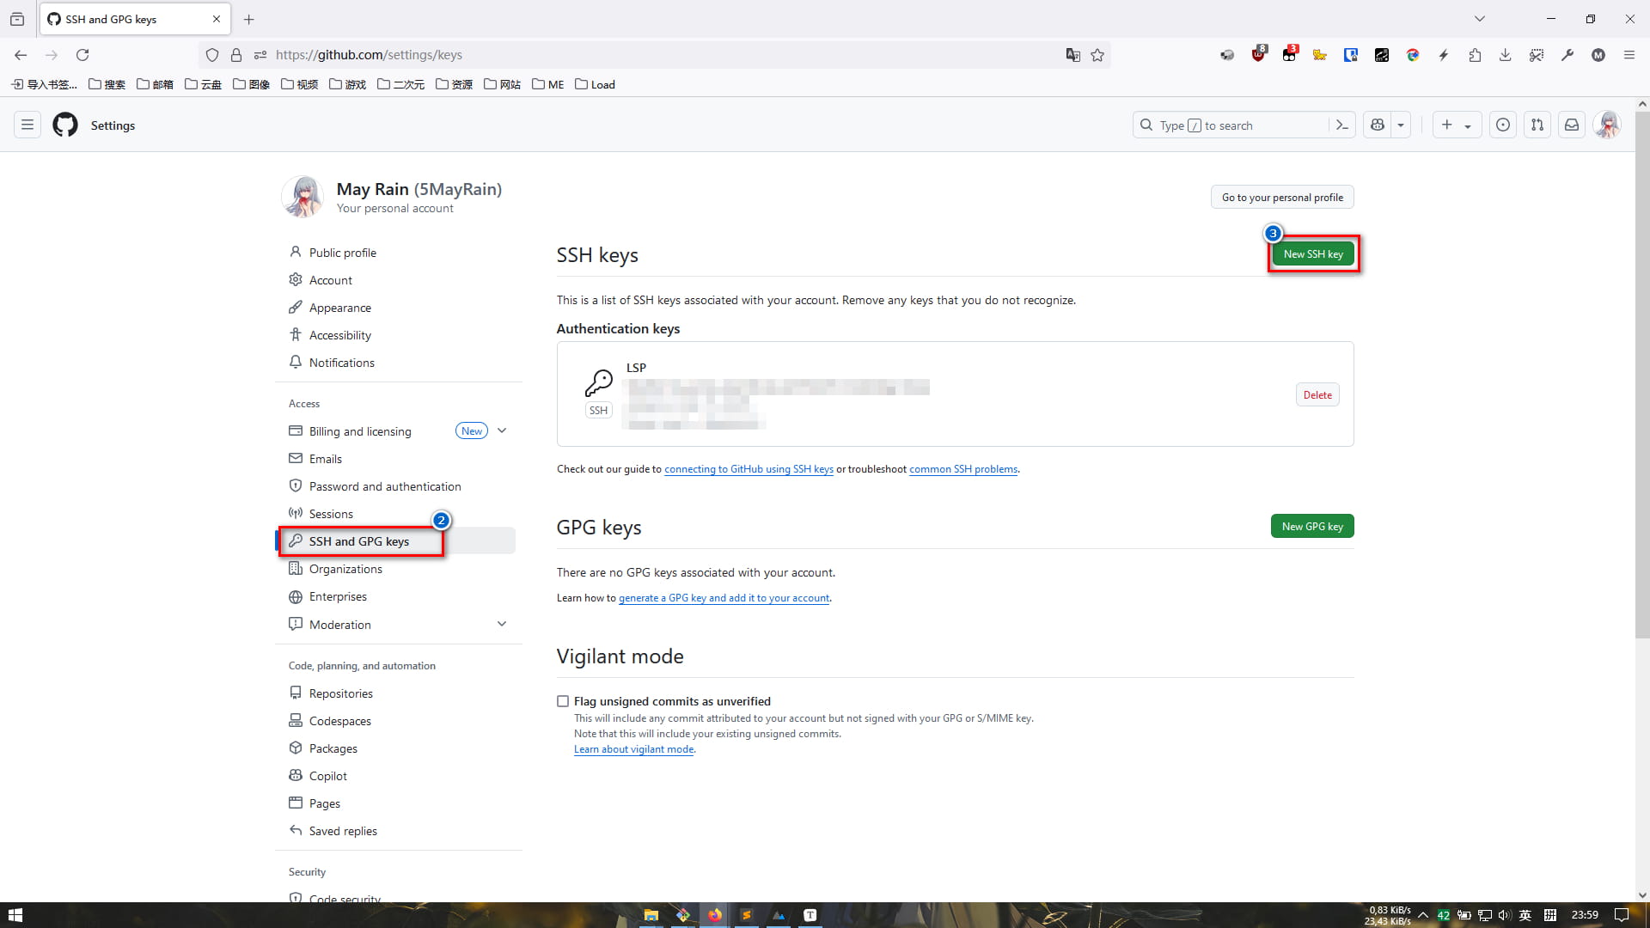Open the command palette icon
The image size is (1650, 928).
click(1341, 125)
